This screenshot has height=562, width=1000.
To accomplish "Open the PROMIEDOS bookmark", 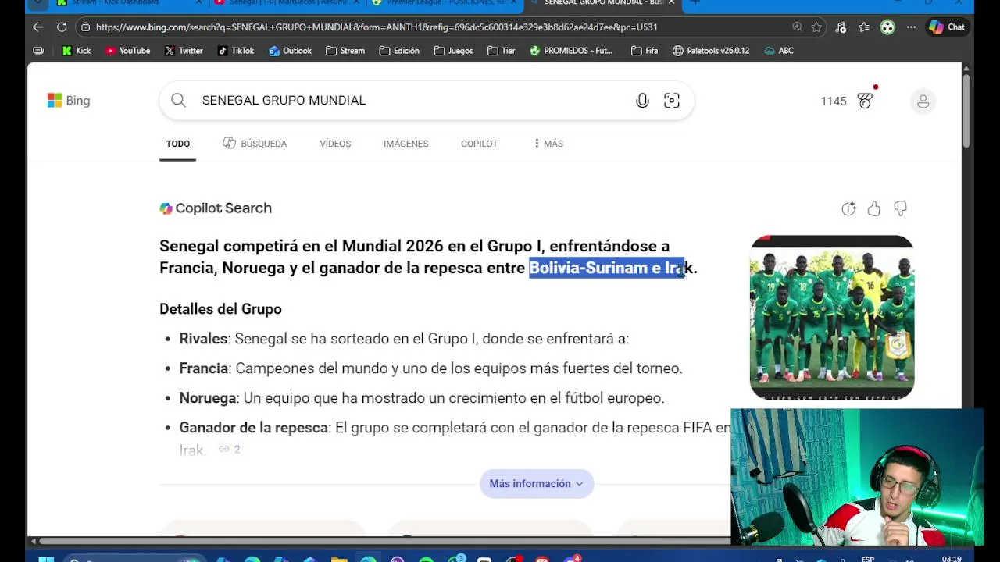I will tap(571, 51).
